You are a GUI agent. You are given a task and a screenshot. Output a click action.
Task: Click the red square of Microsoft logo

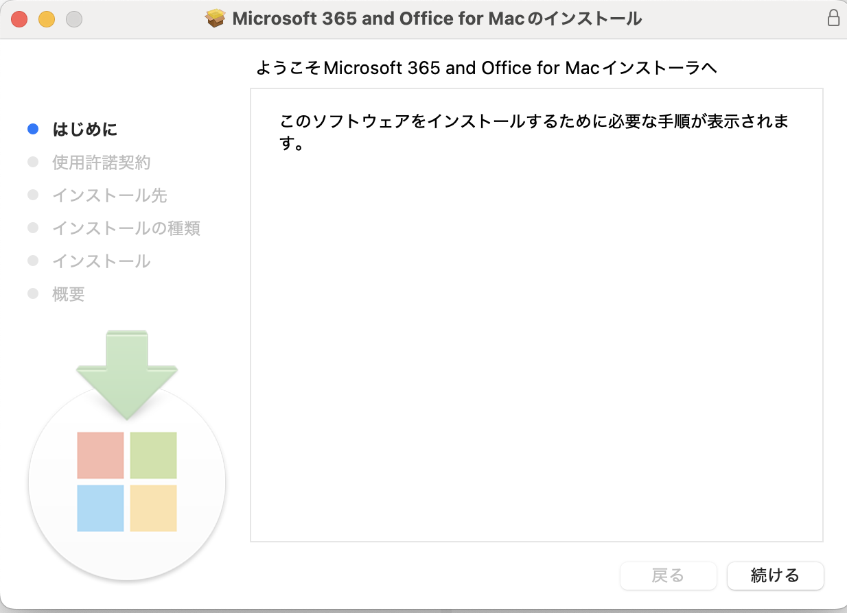[x=100, y=455]
